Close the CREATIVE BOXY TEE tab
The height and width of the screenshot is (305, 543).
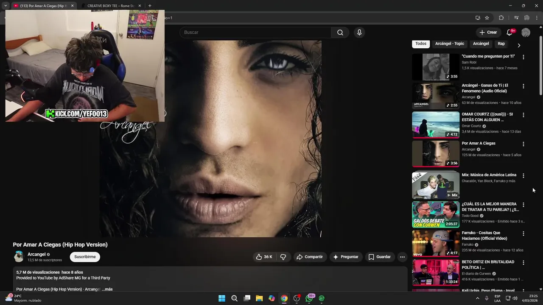[x=140, y=6]
